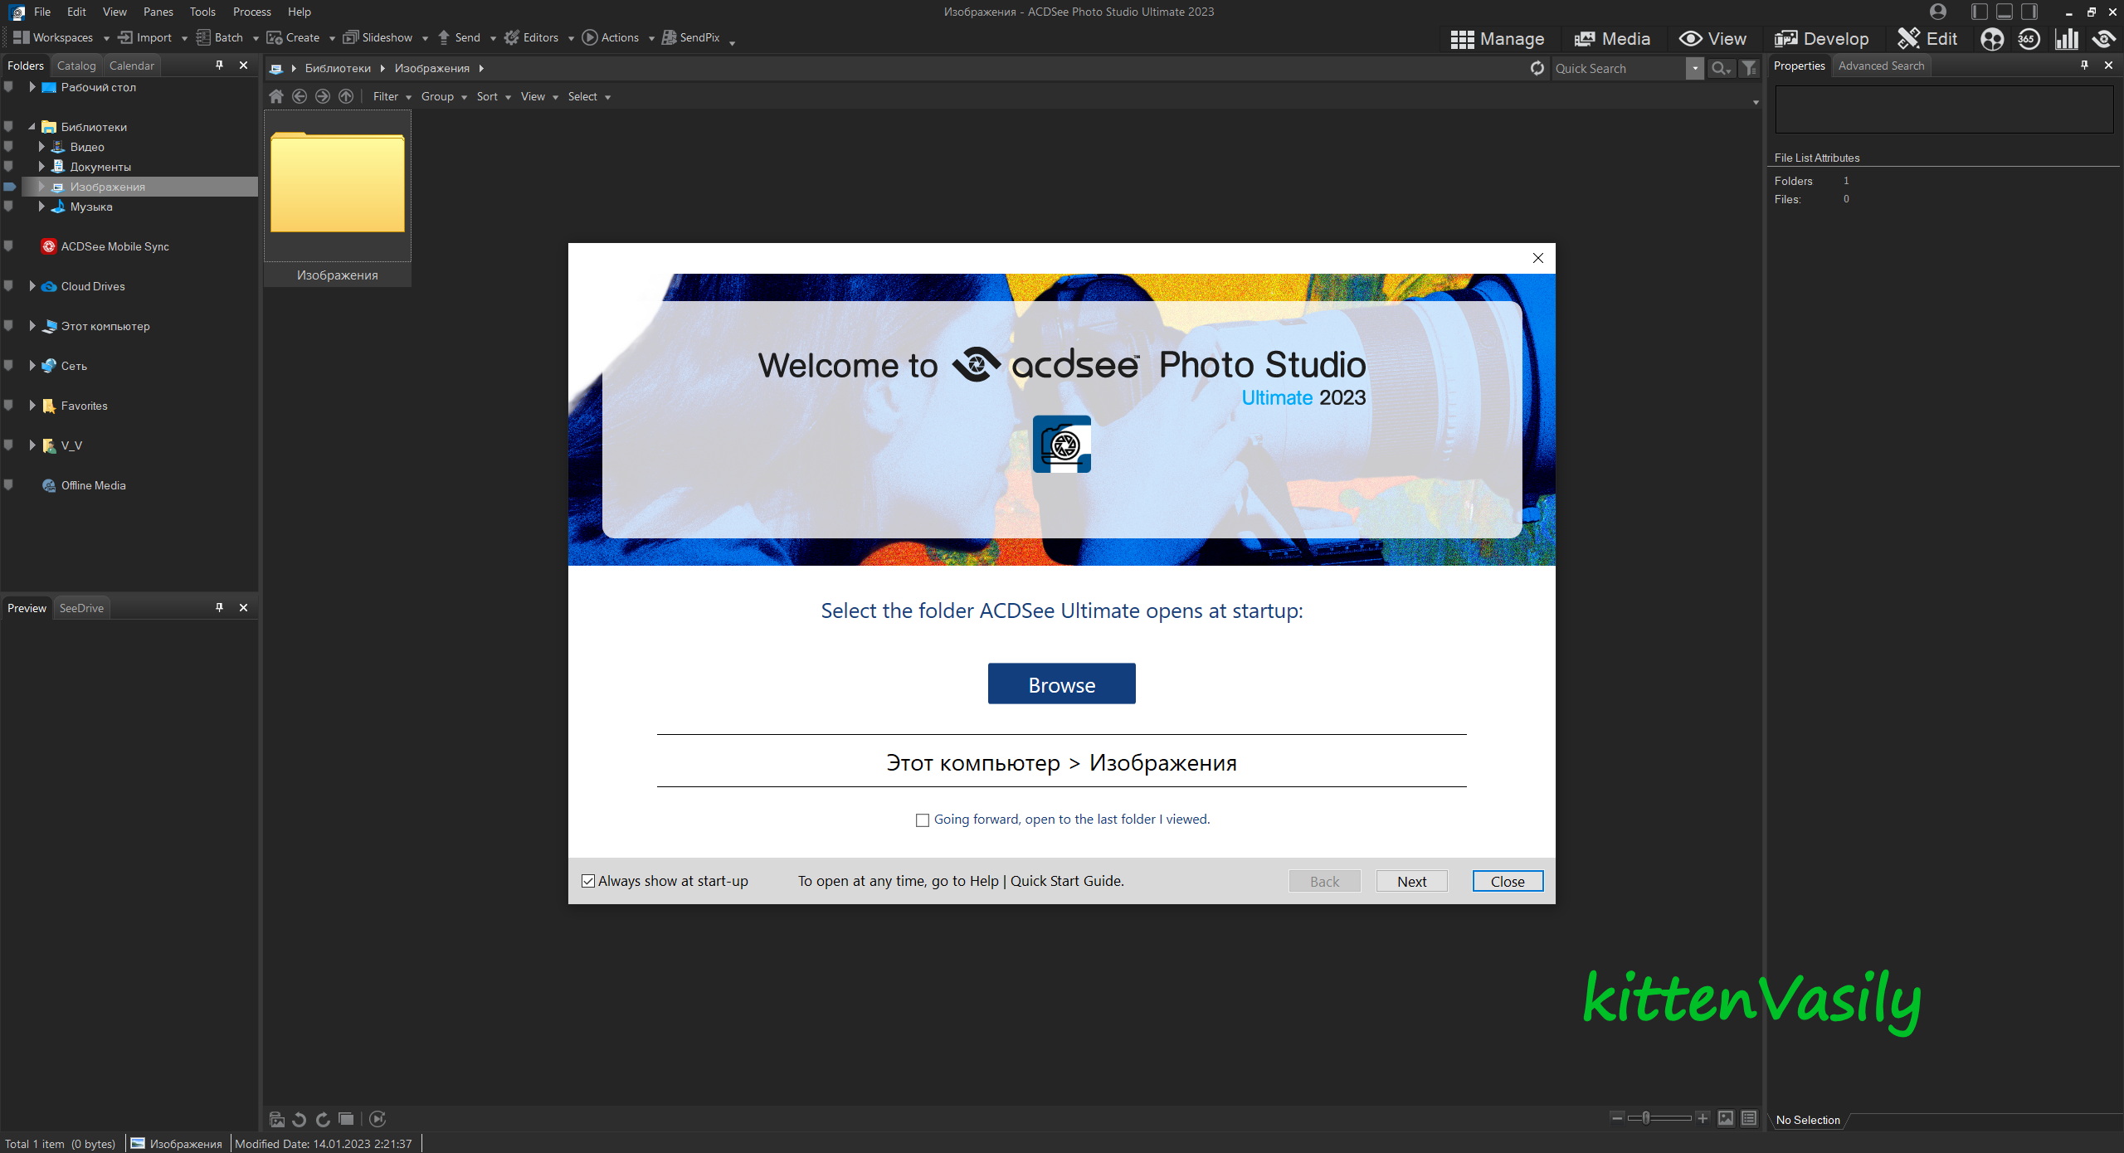Refresh the file list
Image resolution: width=2124 pixels, height=1153 pixels.
[1537, 68]
